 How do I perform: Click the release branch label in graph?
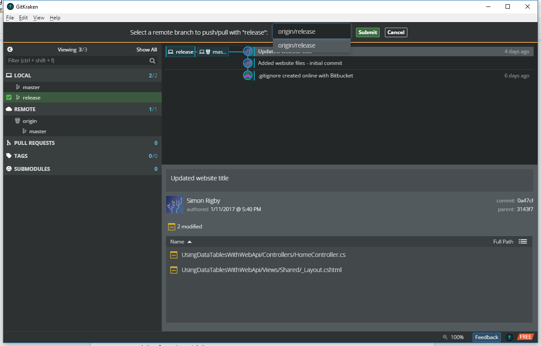180,51
